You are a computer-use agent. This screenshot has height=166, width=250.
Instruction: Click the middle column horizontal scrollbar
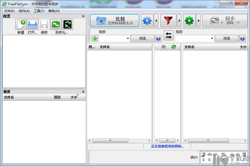point(167,140)
